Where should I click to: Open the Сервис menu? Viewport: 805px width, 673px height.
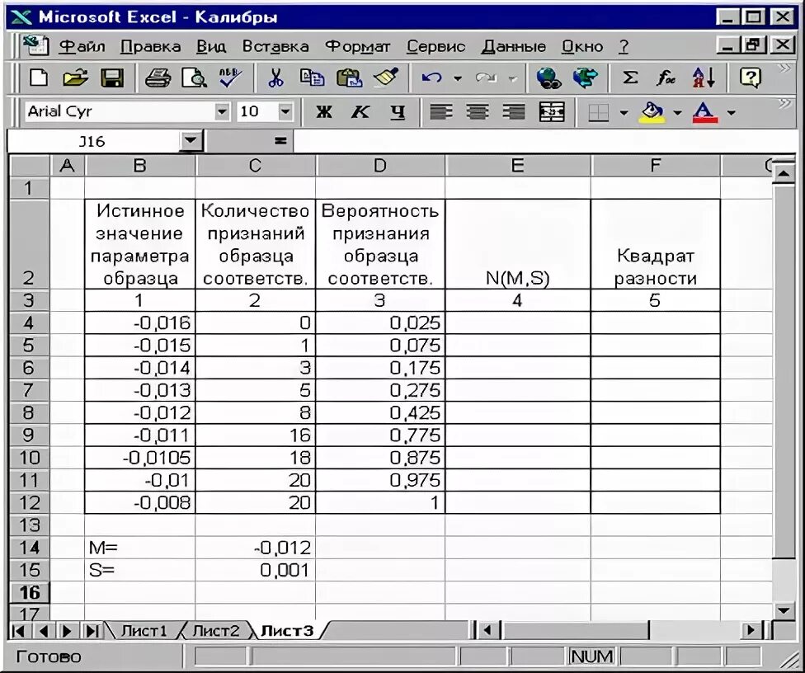click(x=435, y=46)
